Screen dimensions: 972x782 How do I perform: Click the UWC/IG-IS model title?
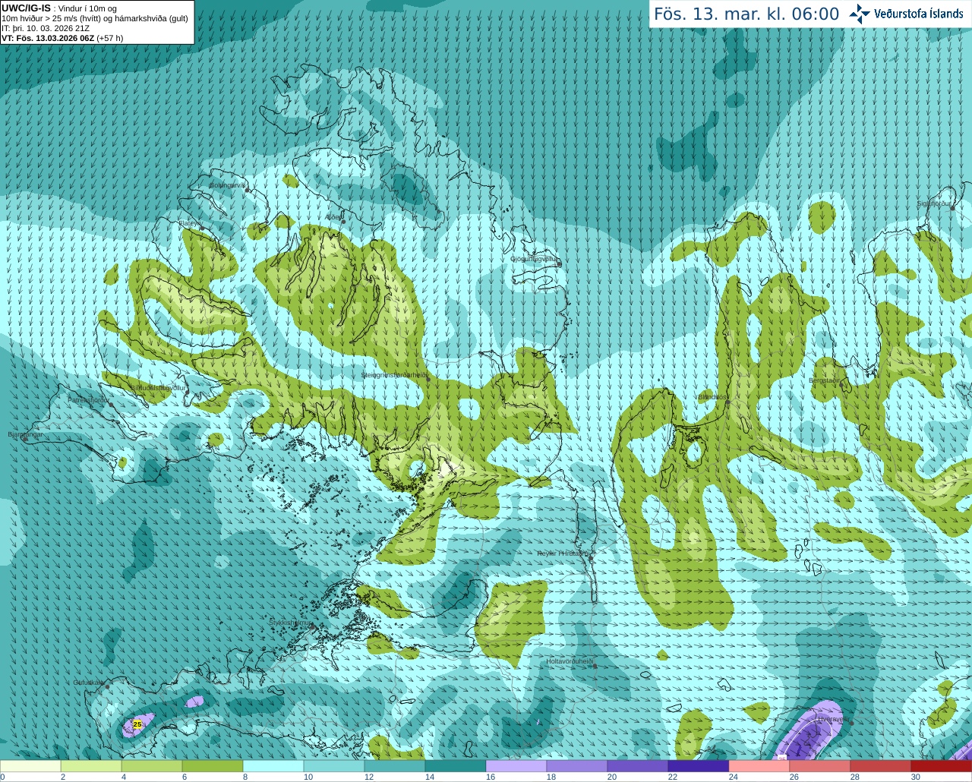(26, 8)
